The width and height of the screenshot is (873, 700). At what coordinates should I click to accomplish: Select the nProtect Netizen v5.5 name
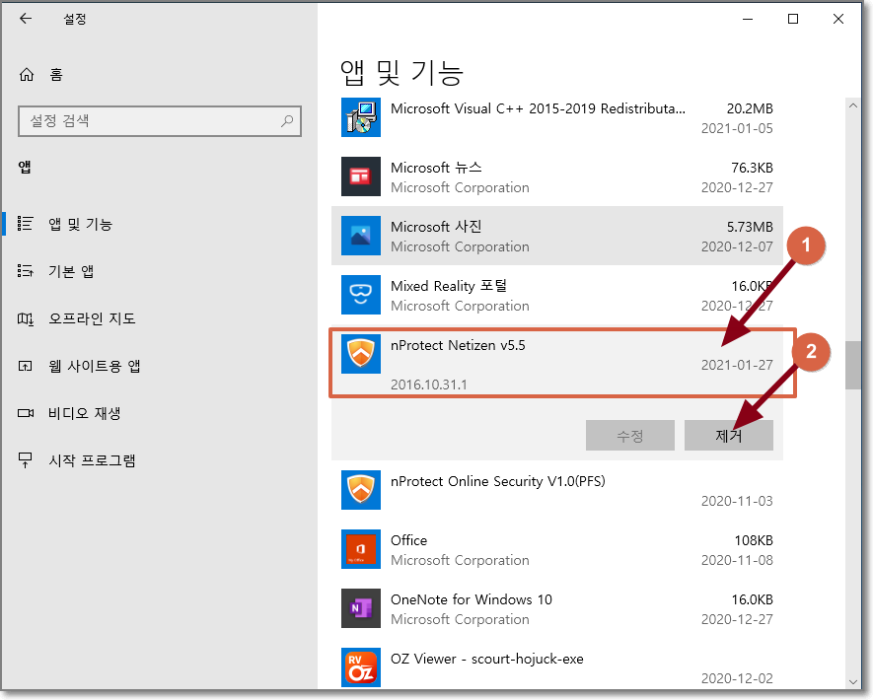pyautogui.click(x=458, y=345)
